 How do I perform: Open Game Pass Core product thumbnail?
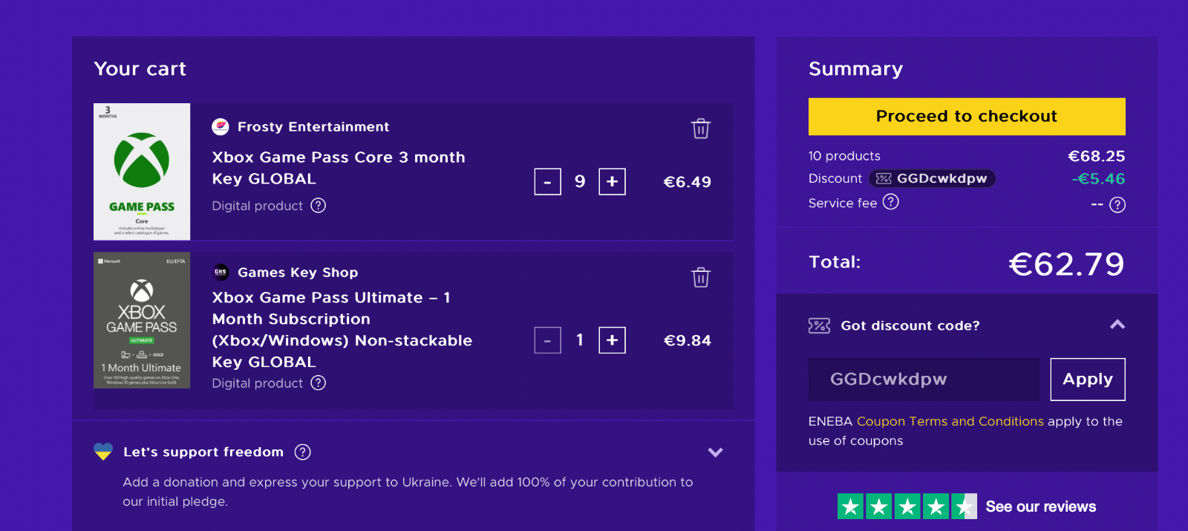tap(142, 172)
